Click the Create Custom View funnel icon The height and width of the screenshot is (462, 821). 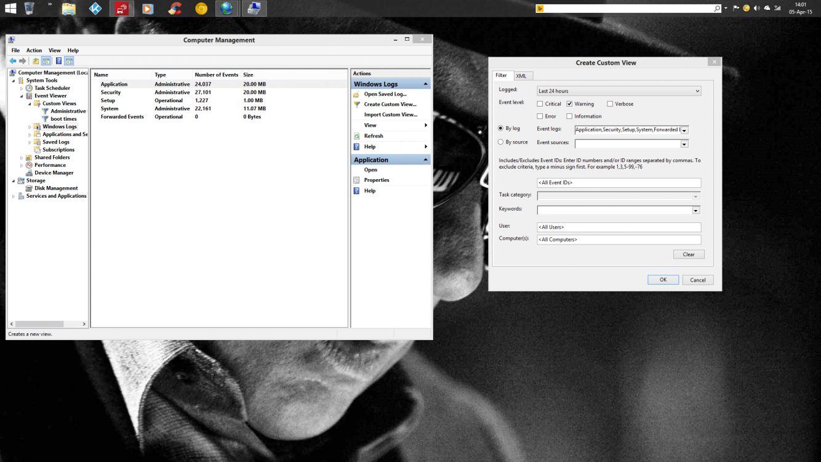[357, 104]
